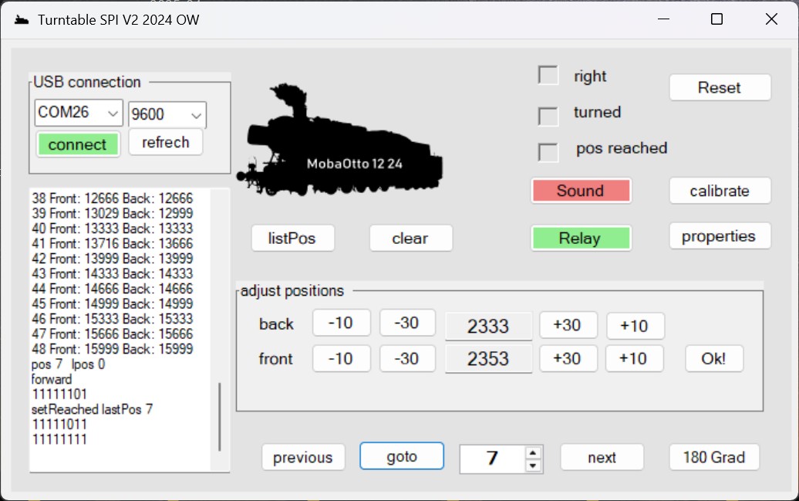The height and width of the screenshot is (501, 799).
Task: Go to the previous position
Action: pos(303,457)
